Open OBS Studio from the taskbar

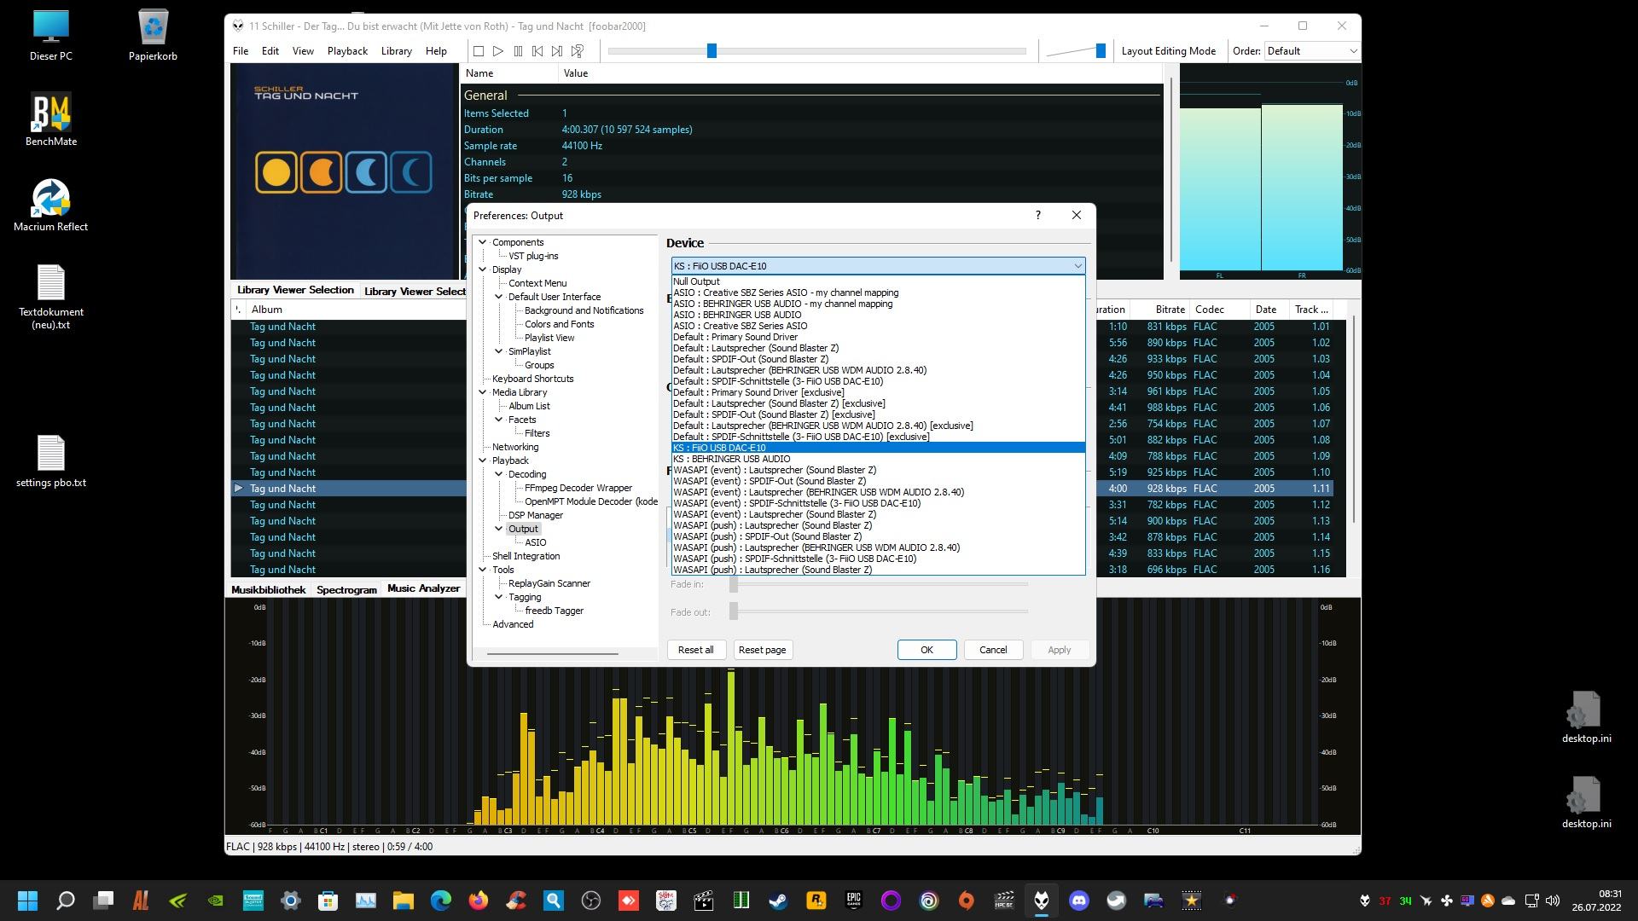(591, 900)
